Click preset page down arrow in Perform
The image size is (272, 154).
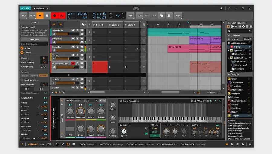pyautogui.click(x=104, y=101)
